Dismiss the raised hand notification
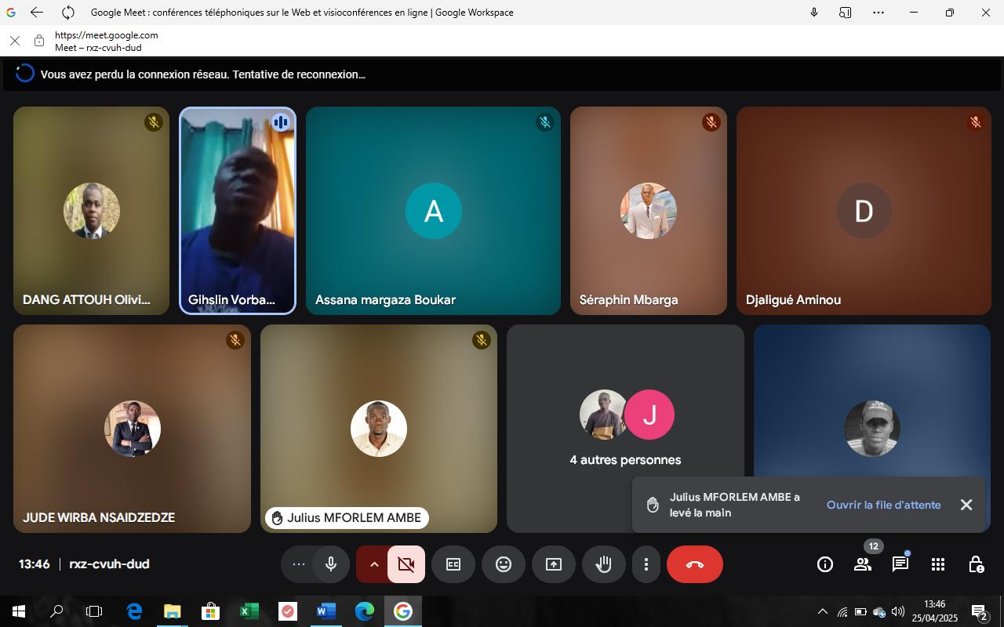This screenshot has width=1004, height=627. point(966,505)
